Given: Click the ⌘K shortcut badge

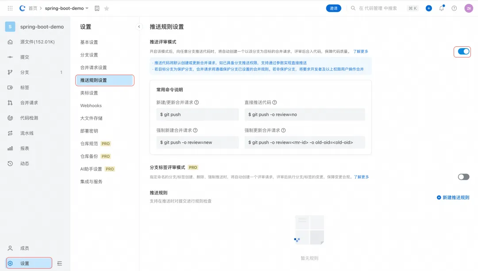Looking at the screenshot, I should pos(413,8).
